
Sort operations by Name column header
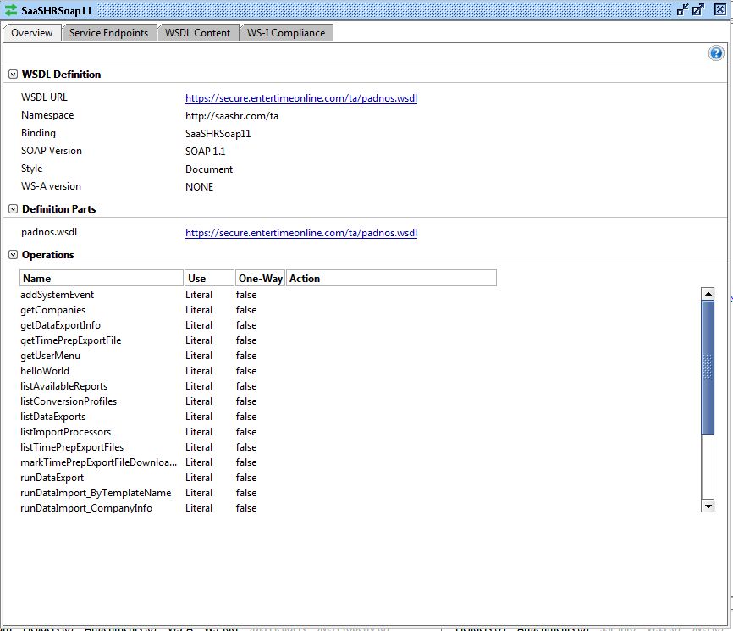point(102,279)
